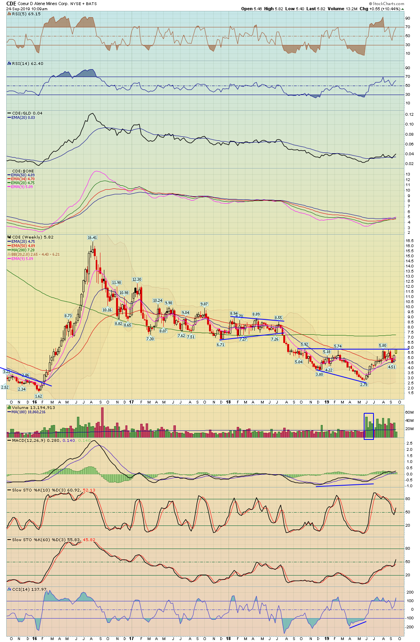Click the 12.30 price label
420x642 pixels.
137,279
